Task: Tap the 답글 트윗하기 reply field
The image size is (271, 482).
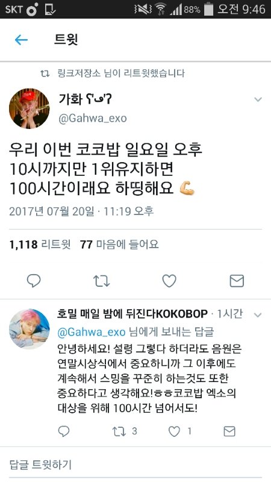Action: pyautogui.click(x=135, y=465)
